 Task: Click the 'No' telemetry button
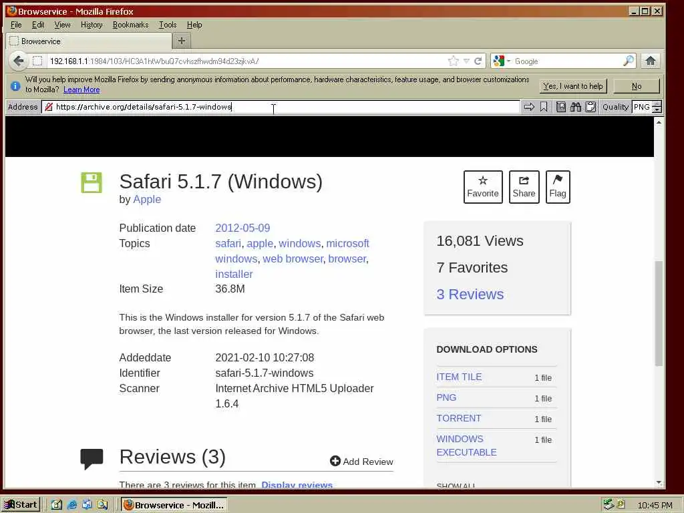click(637, 86)
